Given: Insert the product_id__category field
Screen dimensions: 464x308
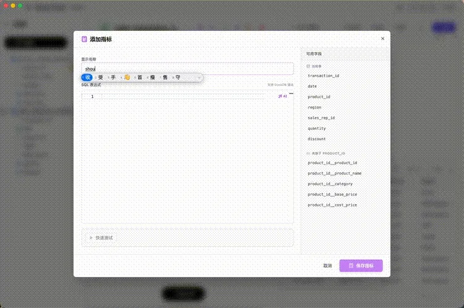Looking at the screenshot, I should pyautogui.click(x=330, y=184).
